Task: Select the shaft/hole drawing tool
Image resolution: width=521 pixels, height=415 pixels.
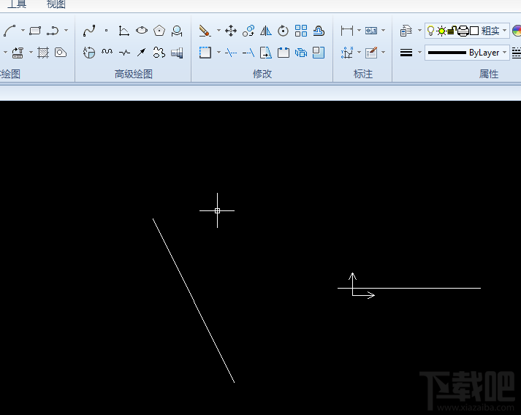Action: point(177,53)
